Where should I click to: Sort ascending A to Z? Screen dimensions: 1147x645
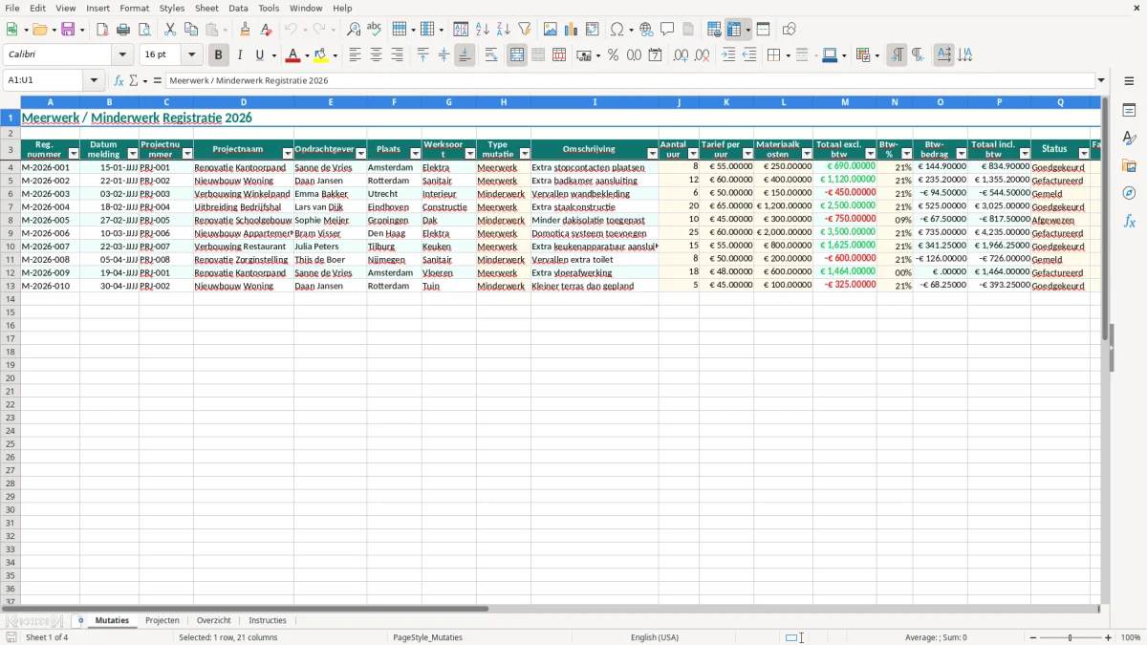click(x=482, y=30)
